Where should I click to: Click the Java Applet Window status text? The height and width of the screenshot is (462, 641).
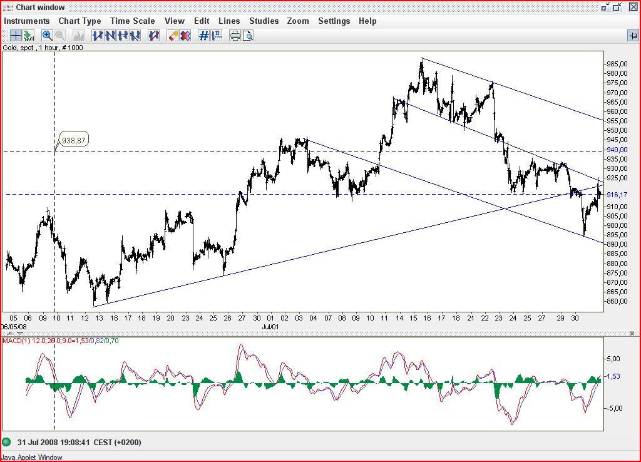point(32,458)
